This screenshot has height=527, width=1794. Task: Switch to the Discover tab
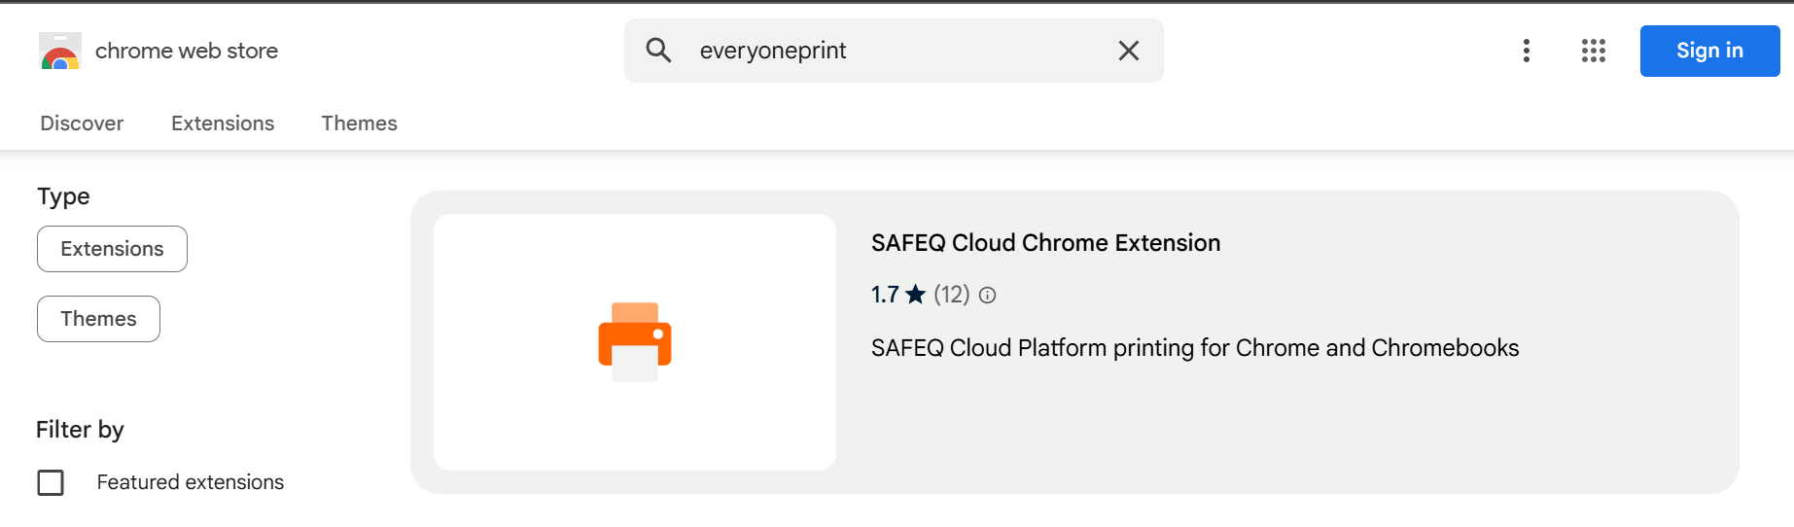pos(82,123)
